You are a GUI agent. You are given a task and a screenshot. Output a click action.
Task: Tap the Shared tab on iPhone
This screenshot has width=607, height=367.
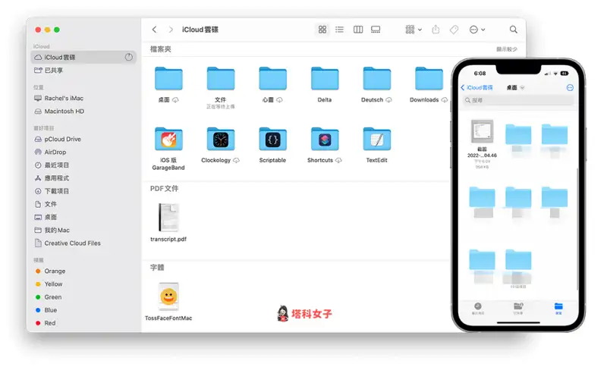(518, 308)
